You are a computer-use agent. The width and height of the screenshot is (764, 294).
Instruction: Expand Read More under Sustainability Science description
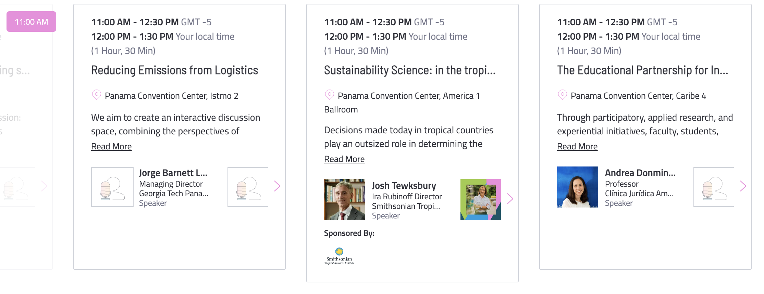click(x=344, y=159)
